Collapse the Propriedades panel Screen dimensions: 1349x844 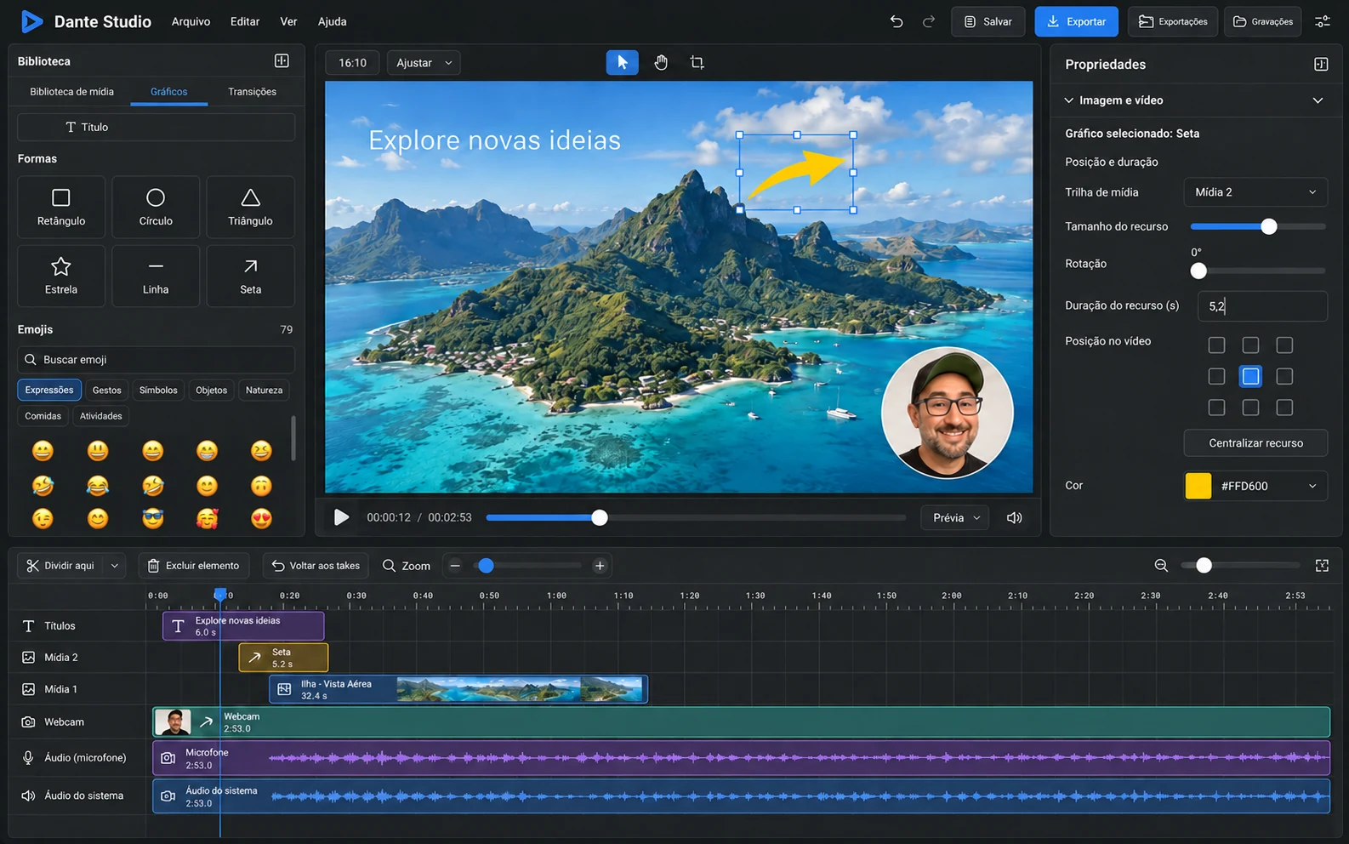1321,64
